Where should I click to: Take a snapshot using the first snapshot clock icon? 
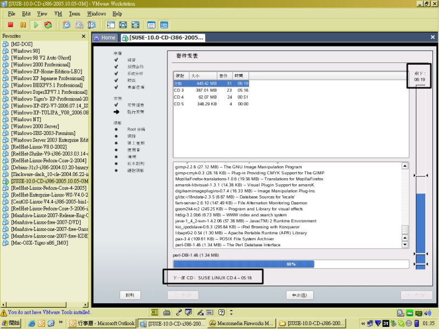click(x=66, y=25)
